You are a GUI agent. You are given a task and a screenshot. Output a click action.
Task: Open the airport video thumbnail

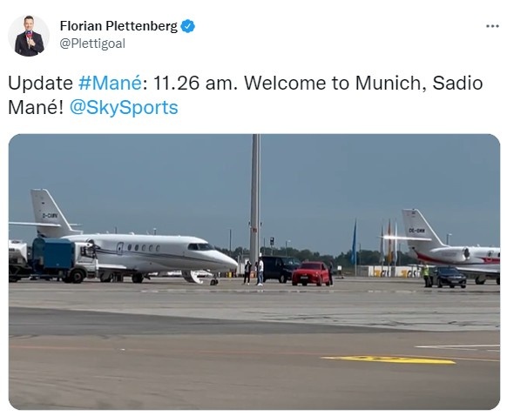pyautogui.click(x=254, y=272)
